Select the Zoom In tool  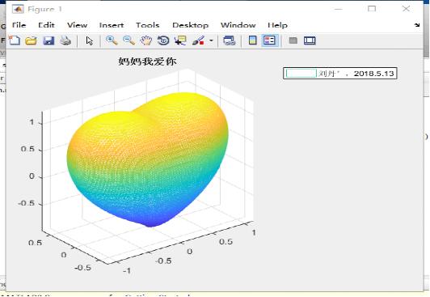coord(112,40)
